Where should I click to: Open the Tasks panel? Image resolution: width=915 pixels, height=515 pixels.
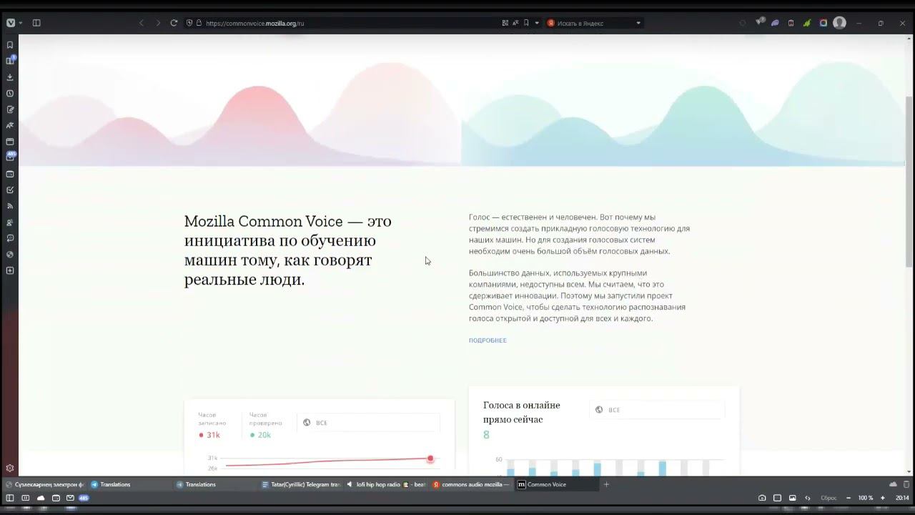point(10,190)
